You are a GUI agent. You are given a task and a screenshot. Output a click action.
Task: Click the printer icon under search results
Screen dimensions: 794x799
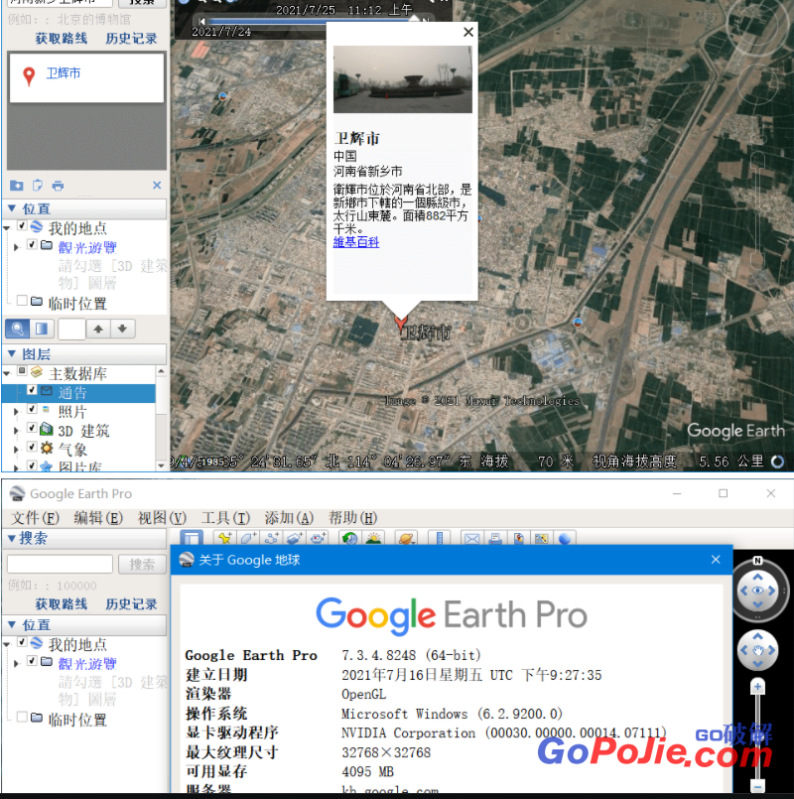coord(58,186)
